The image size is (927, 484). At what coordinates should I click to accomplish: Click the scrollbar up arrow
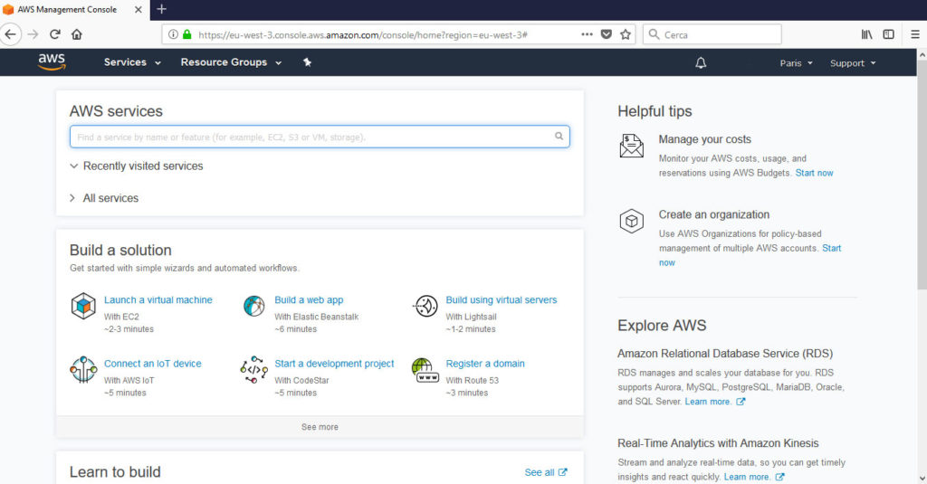pos(922,54)
